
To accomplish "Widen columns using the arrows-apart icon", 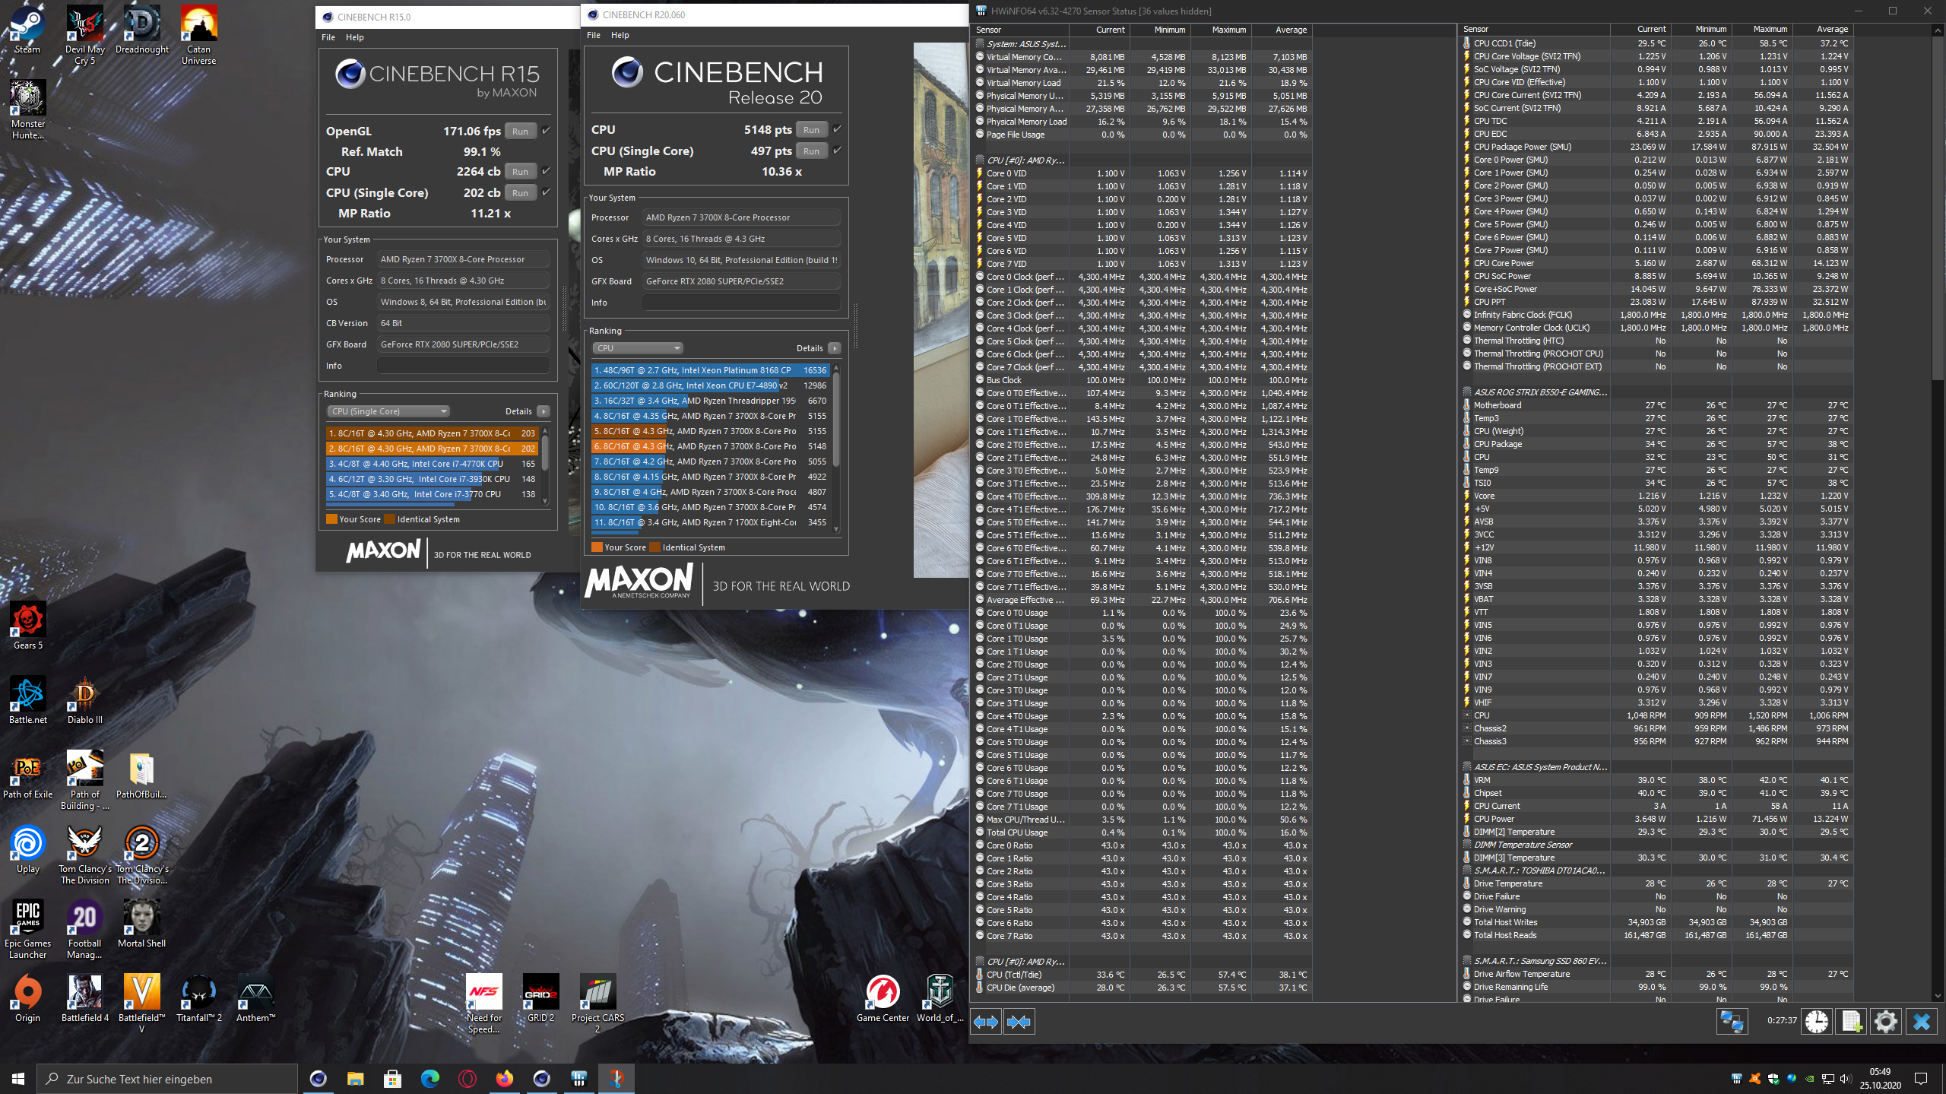I will (986, 1021).
